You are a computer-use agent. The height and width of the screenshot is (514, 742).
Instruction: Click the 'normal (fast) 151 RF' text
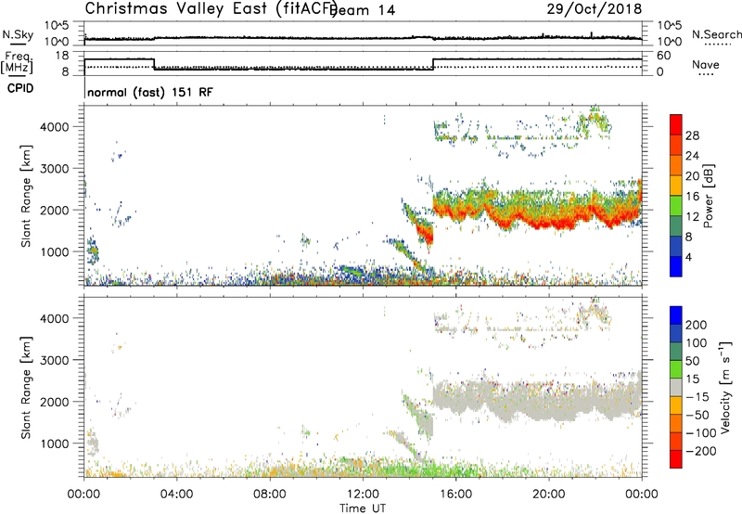150,92
